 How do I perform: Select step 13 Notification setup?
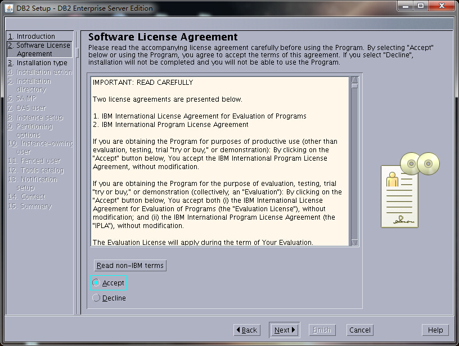[x=33, y=183]
